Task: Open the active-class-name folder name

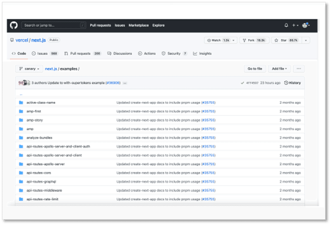Action: [x=41, y=103]
